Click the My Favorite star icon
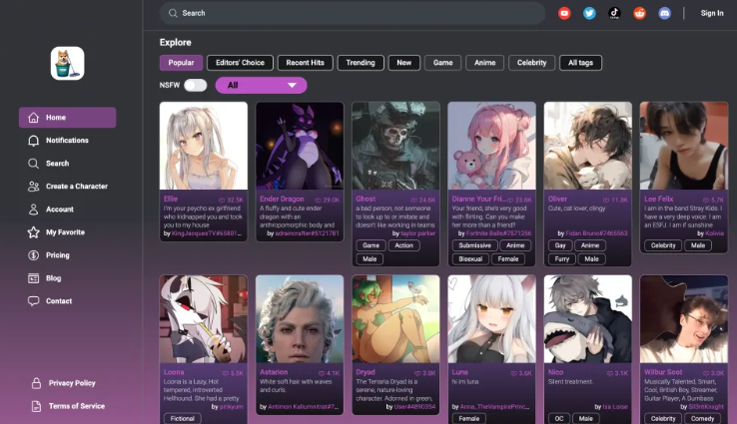Viewport: 737px width, 424px height. pyautogui.click(x=34, y=232)
